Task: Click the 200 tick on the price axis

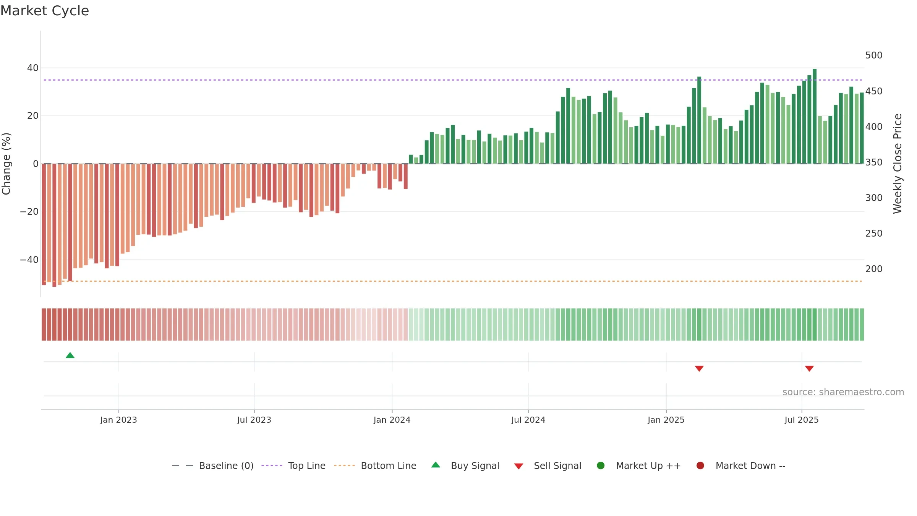Action: tap(874, 269)
